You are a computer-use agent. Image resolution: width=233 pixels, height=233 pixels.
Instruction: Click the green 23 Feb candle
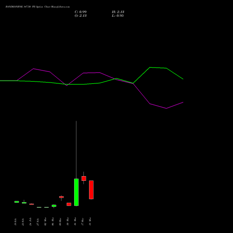pyautogui.click(x=24, y=203)
